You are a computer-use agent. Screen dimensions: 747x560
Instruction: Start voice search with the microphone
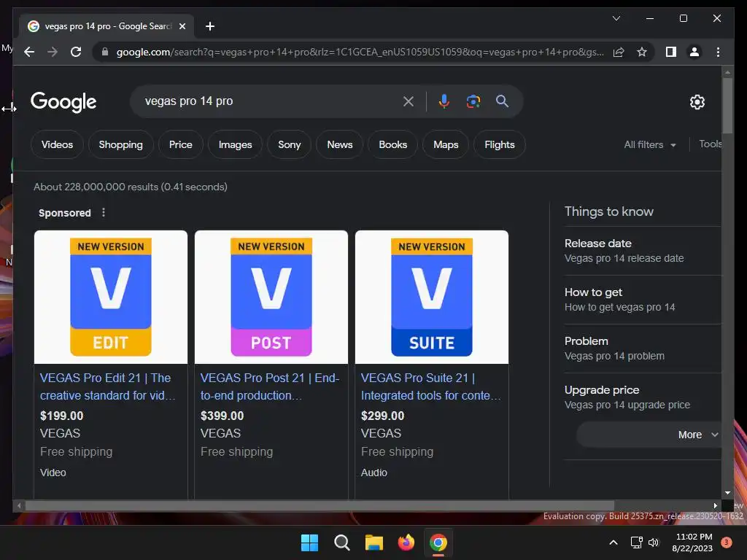tap(444, 101)
